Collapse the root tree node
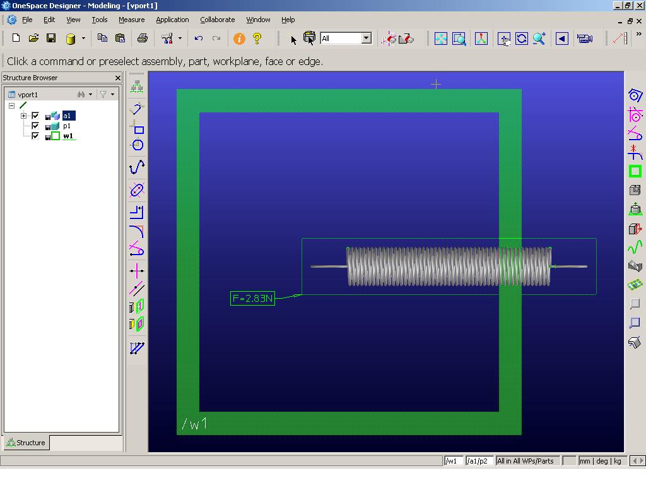 [11, 105]
